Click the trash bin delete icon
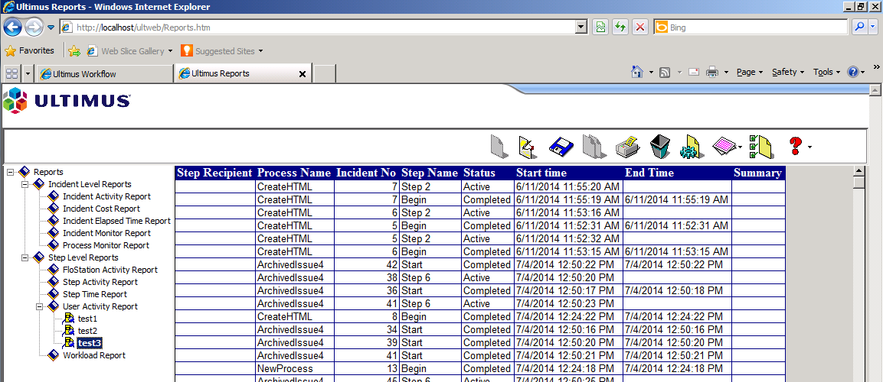Image resolution: width=883 pixels, height=382 pixels. point(660,147)
